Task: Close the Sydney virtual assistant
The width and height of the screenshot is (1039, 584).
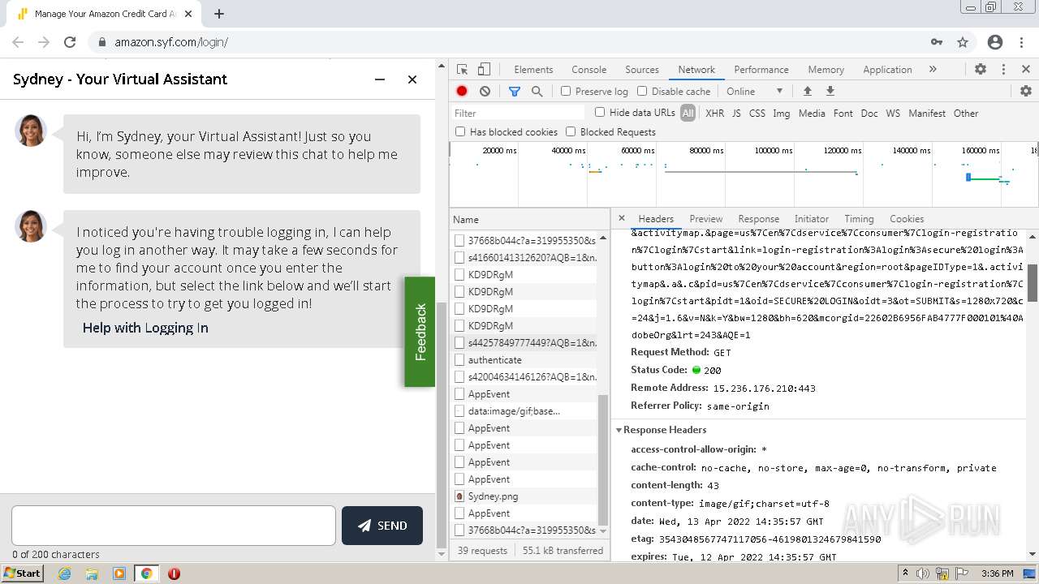Action: coord(412,79)
